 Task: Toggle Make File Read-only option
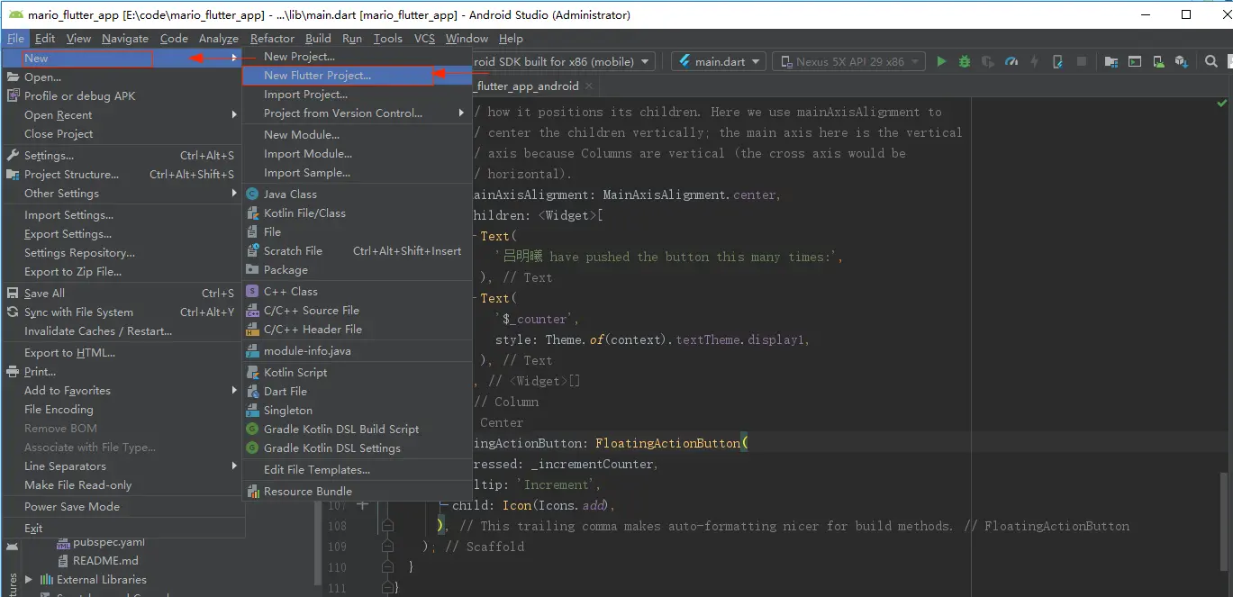[x=77, y=484]
